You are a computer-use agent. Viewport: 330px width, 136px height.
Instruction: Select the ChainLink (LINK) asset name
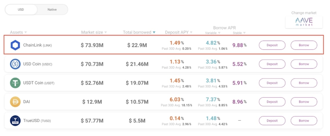pos(37,45)
